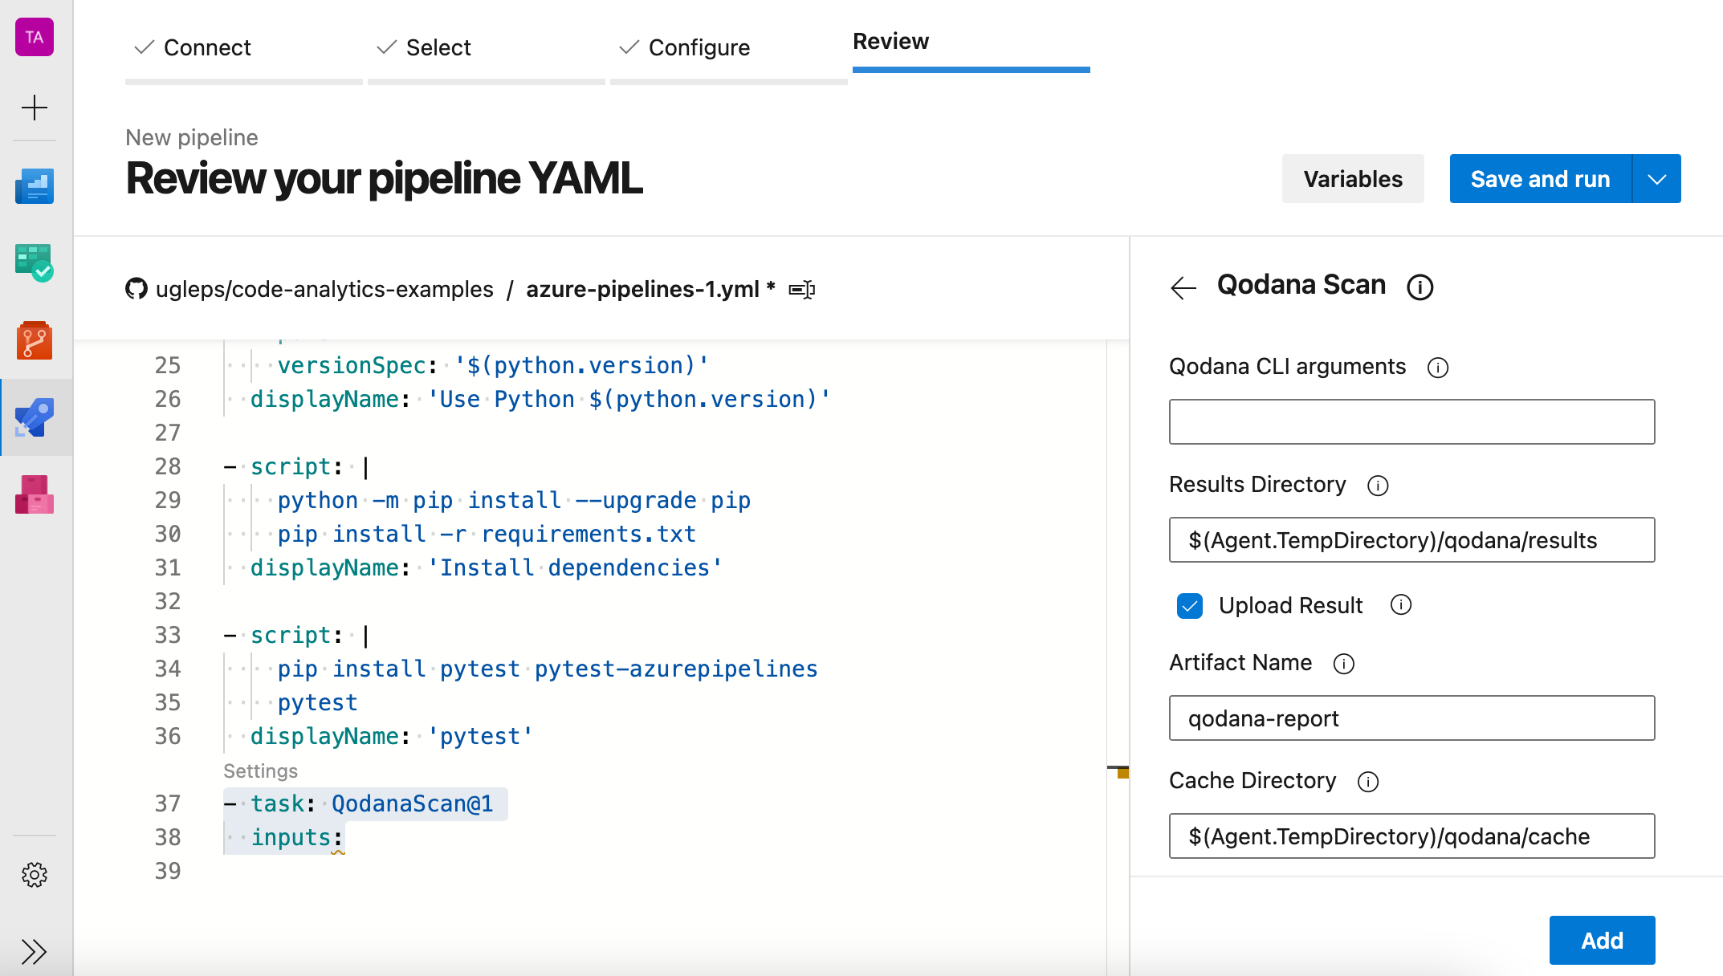1723x976 pixels.
Task: Click the lone 'pytest' line 35
Action: click(x=317, y=702)
